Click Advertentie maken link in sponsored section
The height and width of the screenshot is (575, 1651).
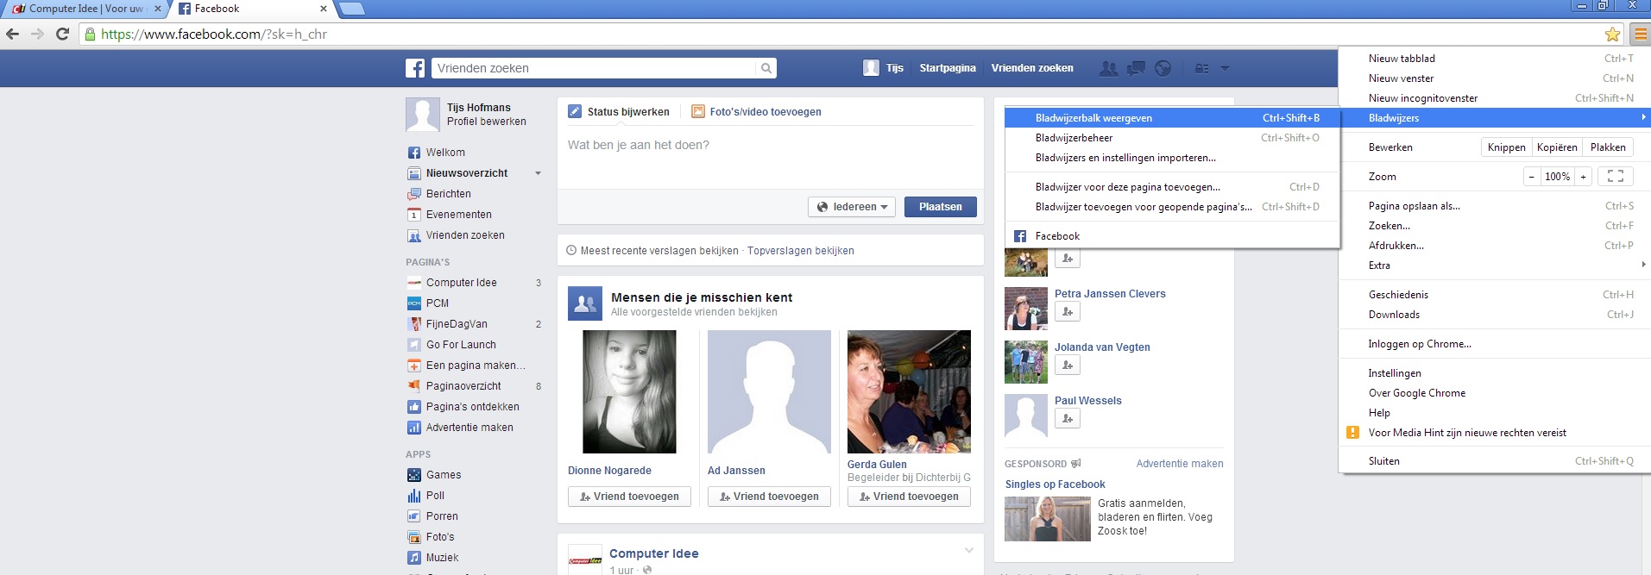[x=1180, y=464]
